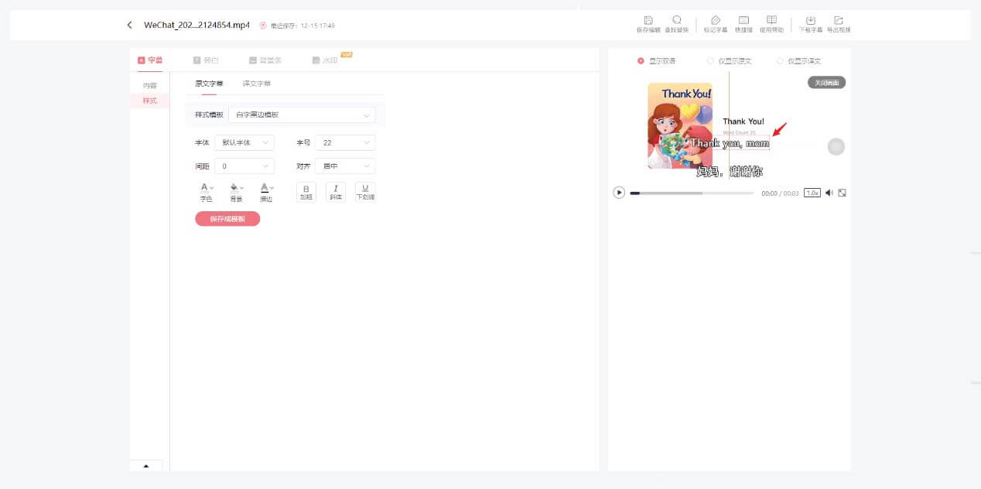Open 查找替换 find and replace

point(676,21)
